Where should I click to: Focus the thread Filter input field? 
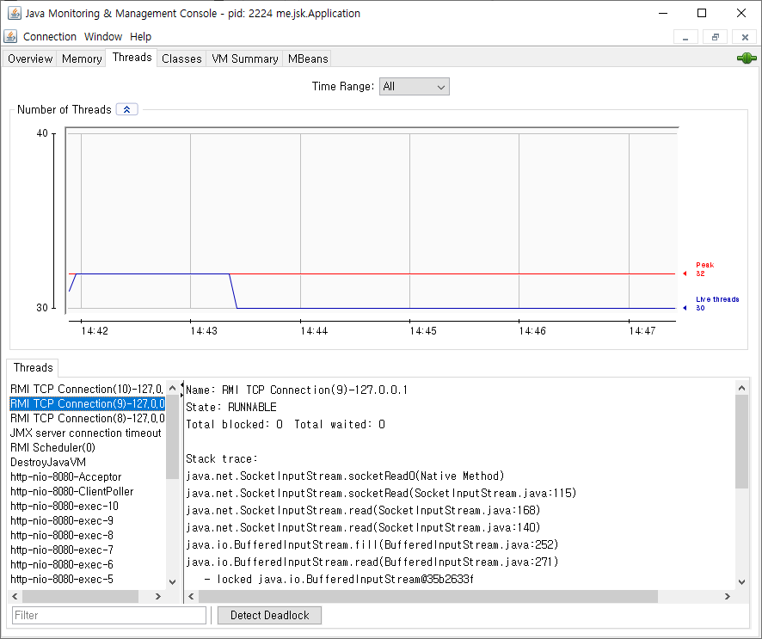pyautogui.click(x=109, y=615)
